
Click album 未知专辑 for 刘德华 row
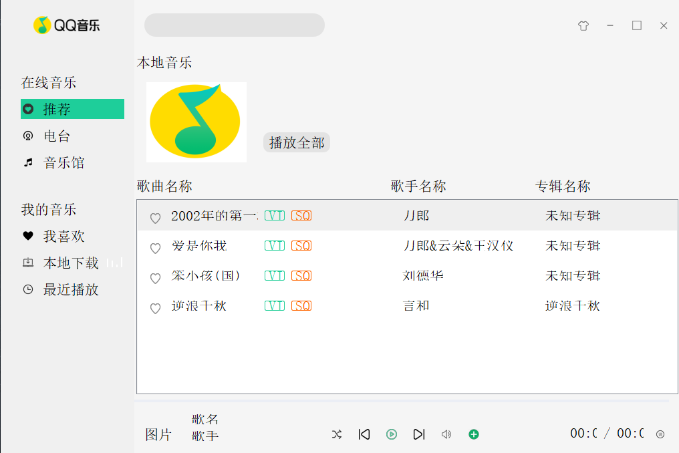[573, 276]
